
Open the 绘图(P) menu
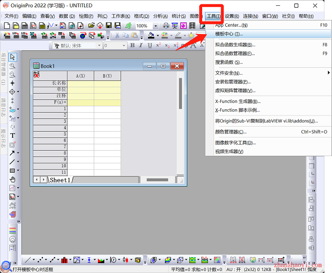pyautogui.click(x=86, y=16)
